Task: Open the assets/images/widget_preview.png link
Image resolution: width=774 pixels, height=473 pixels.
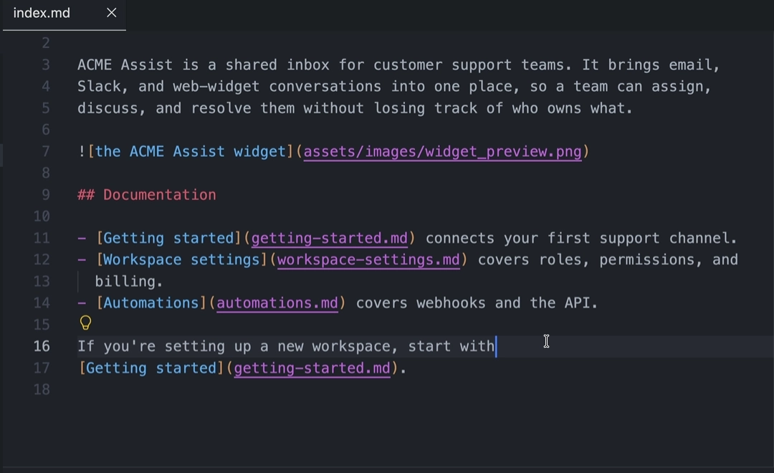Action: click(x=442, y=152)
